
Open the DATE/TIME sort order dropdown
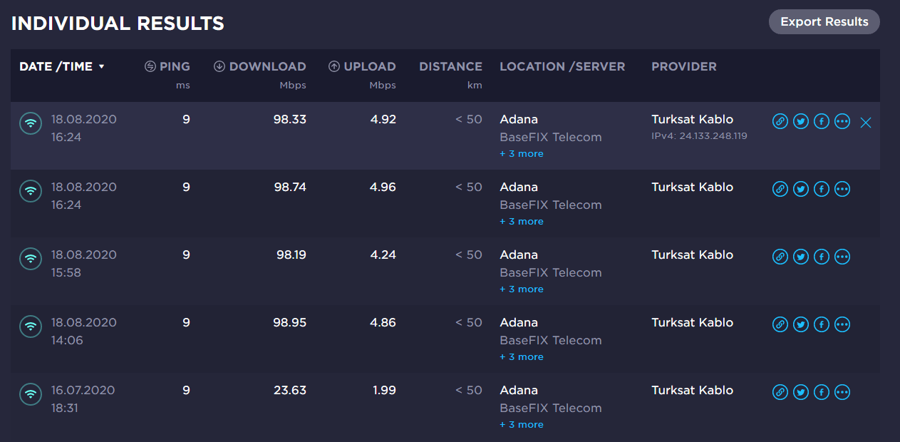100,66
